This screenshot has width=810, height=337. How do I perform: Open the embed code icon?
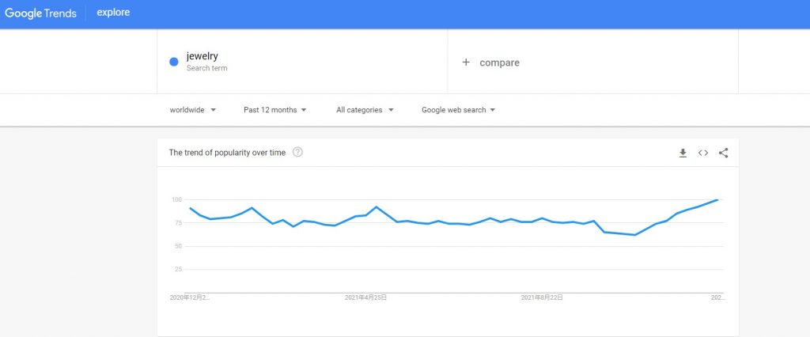703,153
